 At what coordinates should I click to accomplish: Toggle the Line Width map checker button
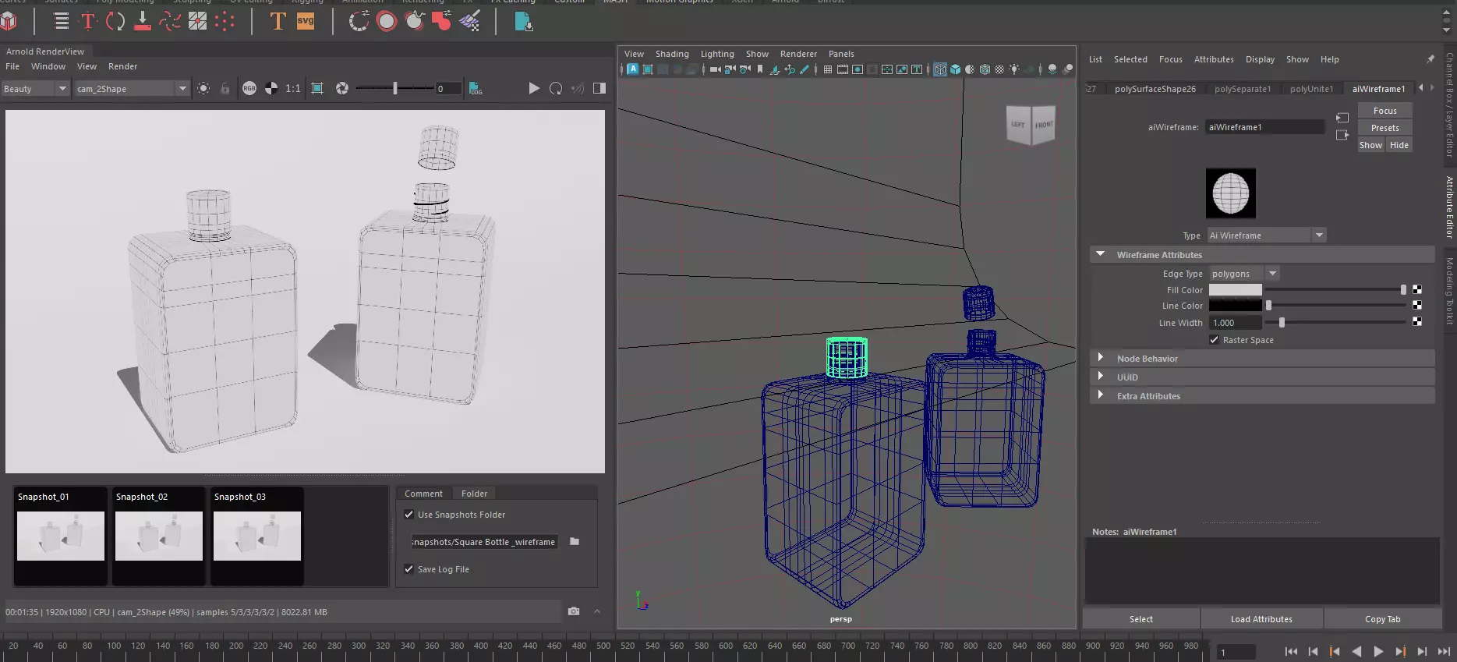[x=1417, y=321]
